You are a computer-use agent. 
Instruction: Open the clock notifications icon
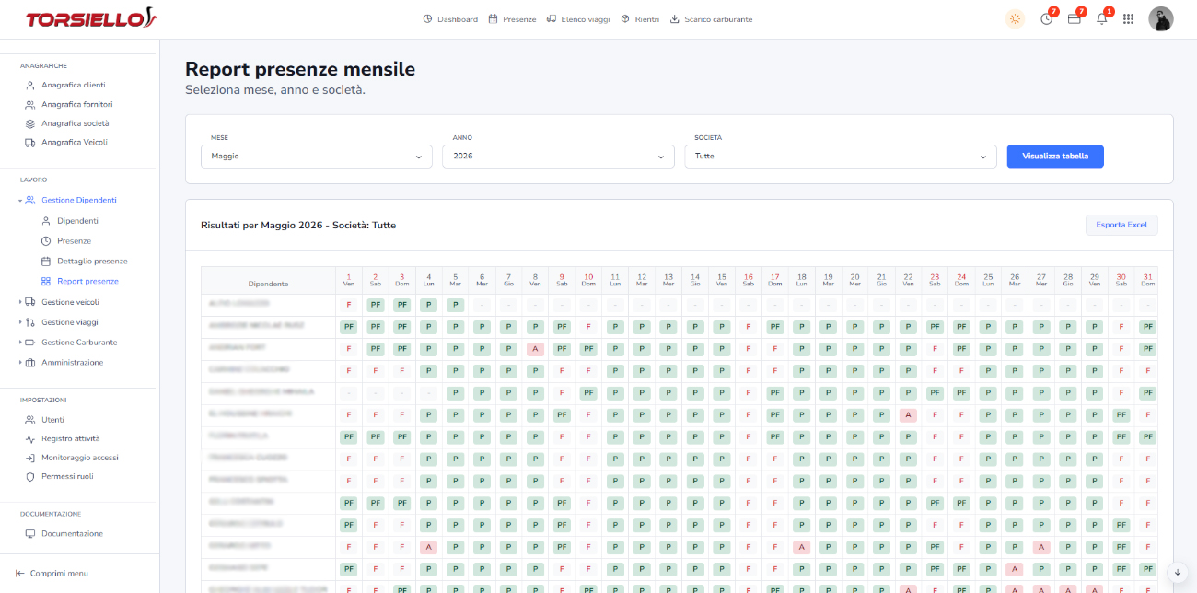(1047, 18)
